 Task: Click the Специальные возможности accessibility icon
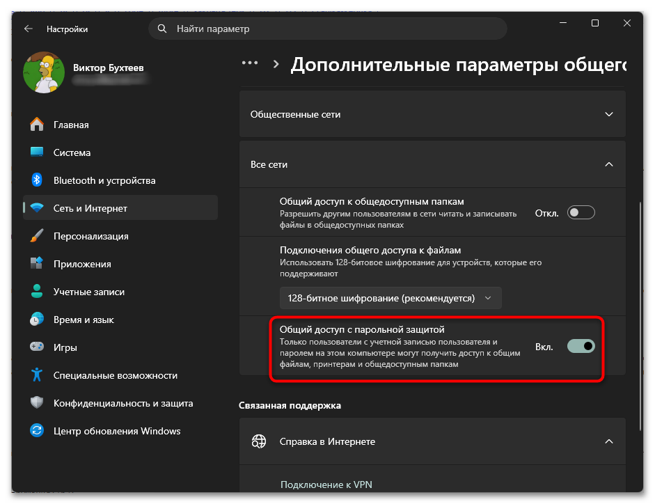(x=37, y=375)
